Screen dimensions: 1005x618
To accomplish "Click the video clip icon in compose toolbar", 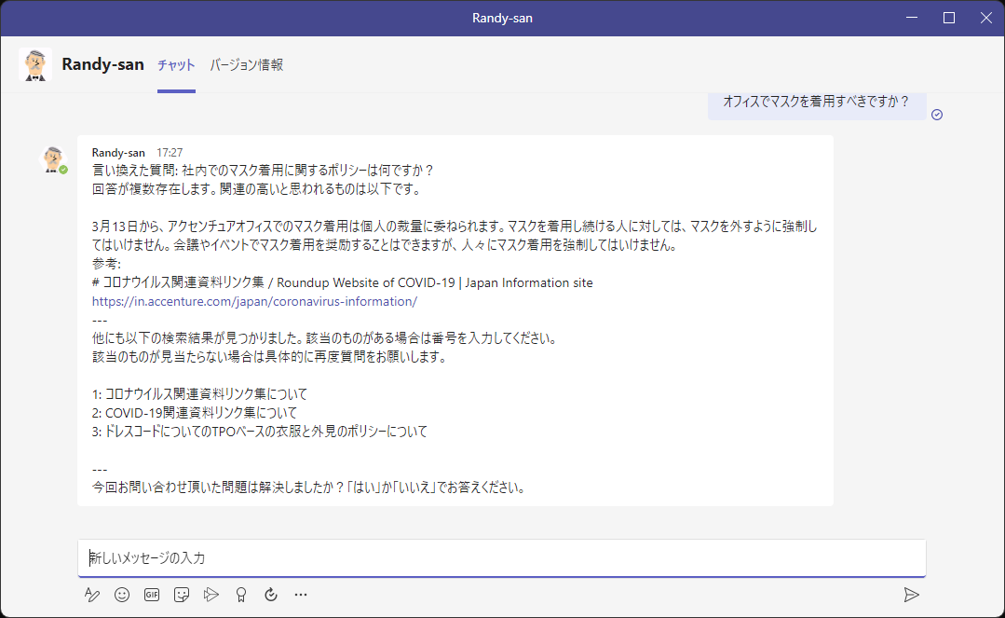I will tap(211, 594).
